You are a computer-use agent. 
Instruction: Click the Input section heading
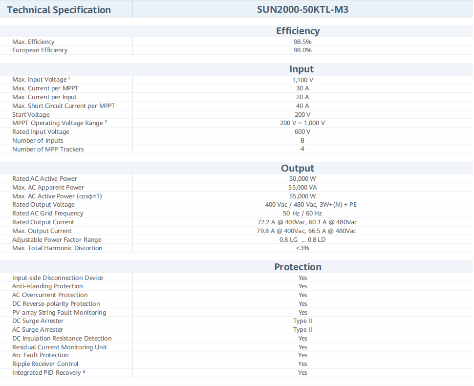tap(302, 69)
